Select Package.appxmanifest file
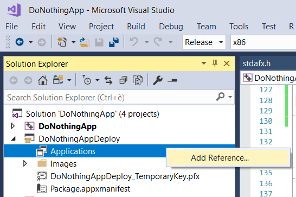The width and height of the screenshot is (296, 197). (90, 189)
